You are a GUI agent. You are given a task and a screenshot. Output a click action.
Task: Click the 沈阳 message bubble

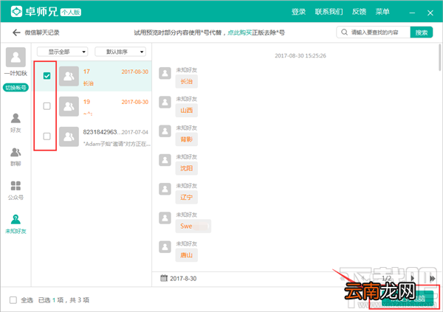pos(187,168)
